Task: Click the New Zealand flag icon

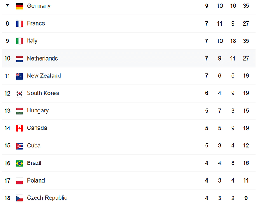Action: tap(19, 76)
